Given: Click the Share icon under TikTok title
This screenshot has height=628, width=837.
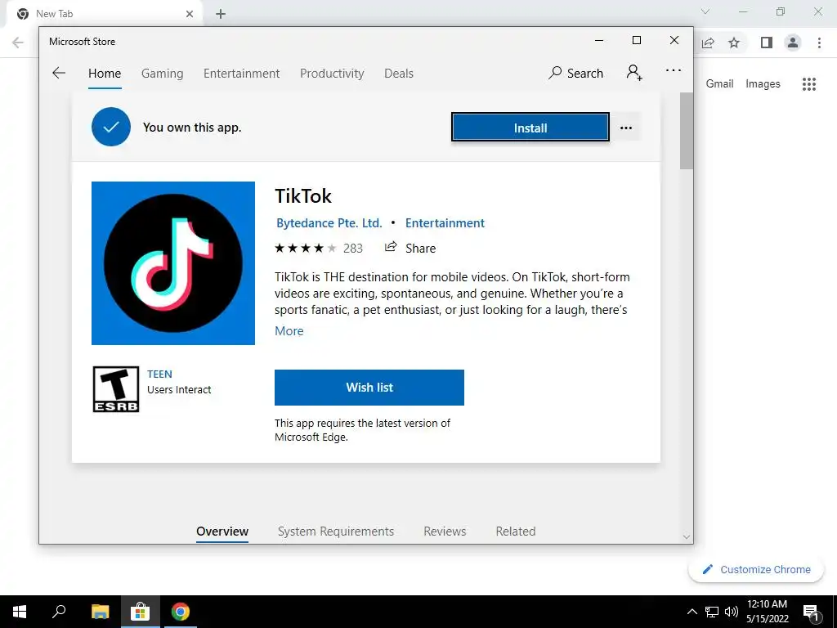Looking at the screenshot, I should point(391,247).
